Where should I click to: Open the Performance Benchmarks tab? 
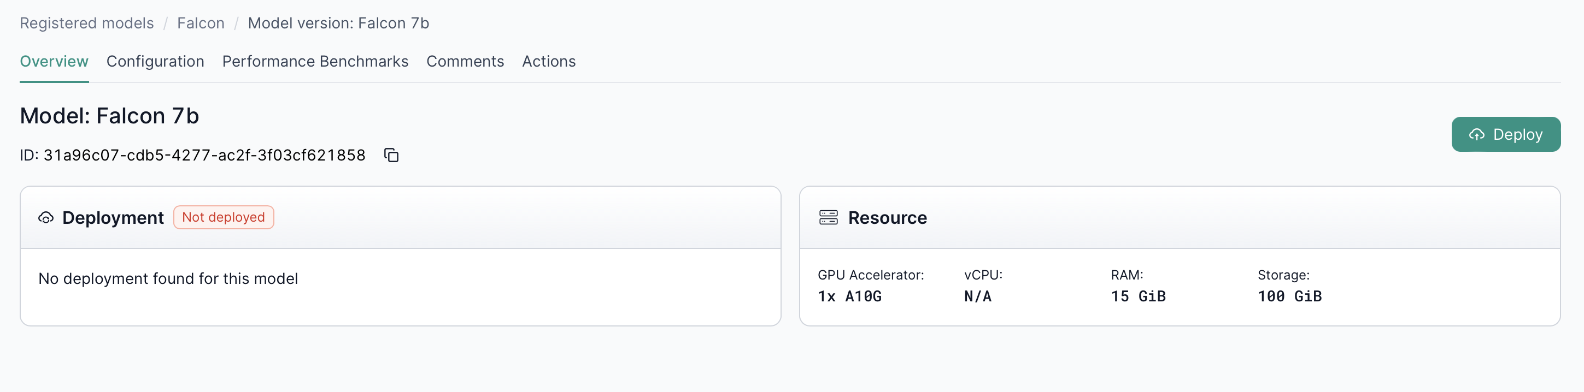pyautogui.click(x=315, y=62)
